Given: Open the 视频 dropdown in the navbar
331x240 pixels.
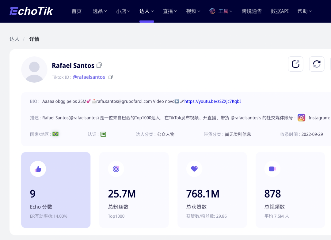Looking at the screenshot, I should [x=193, y=11].
